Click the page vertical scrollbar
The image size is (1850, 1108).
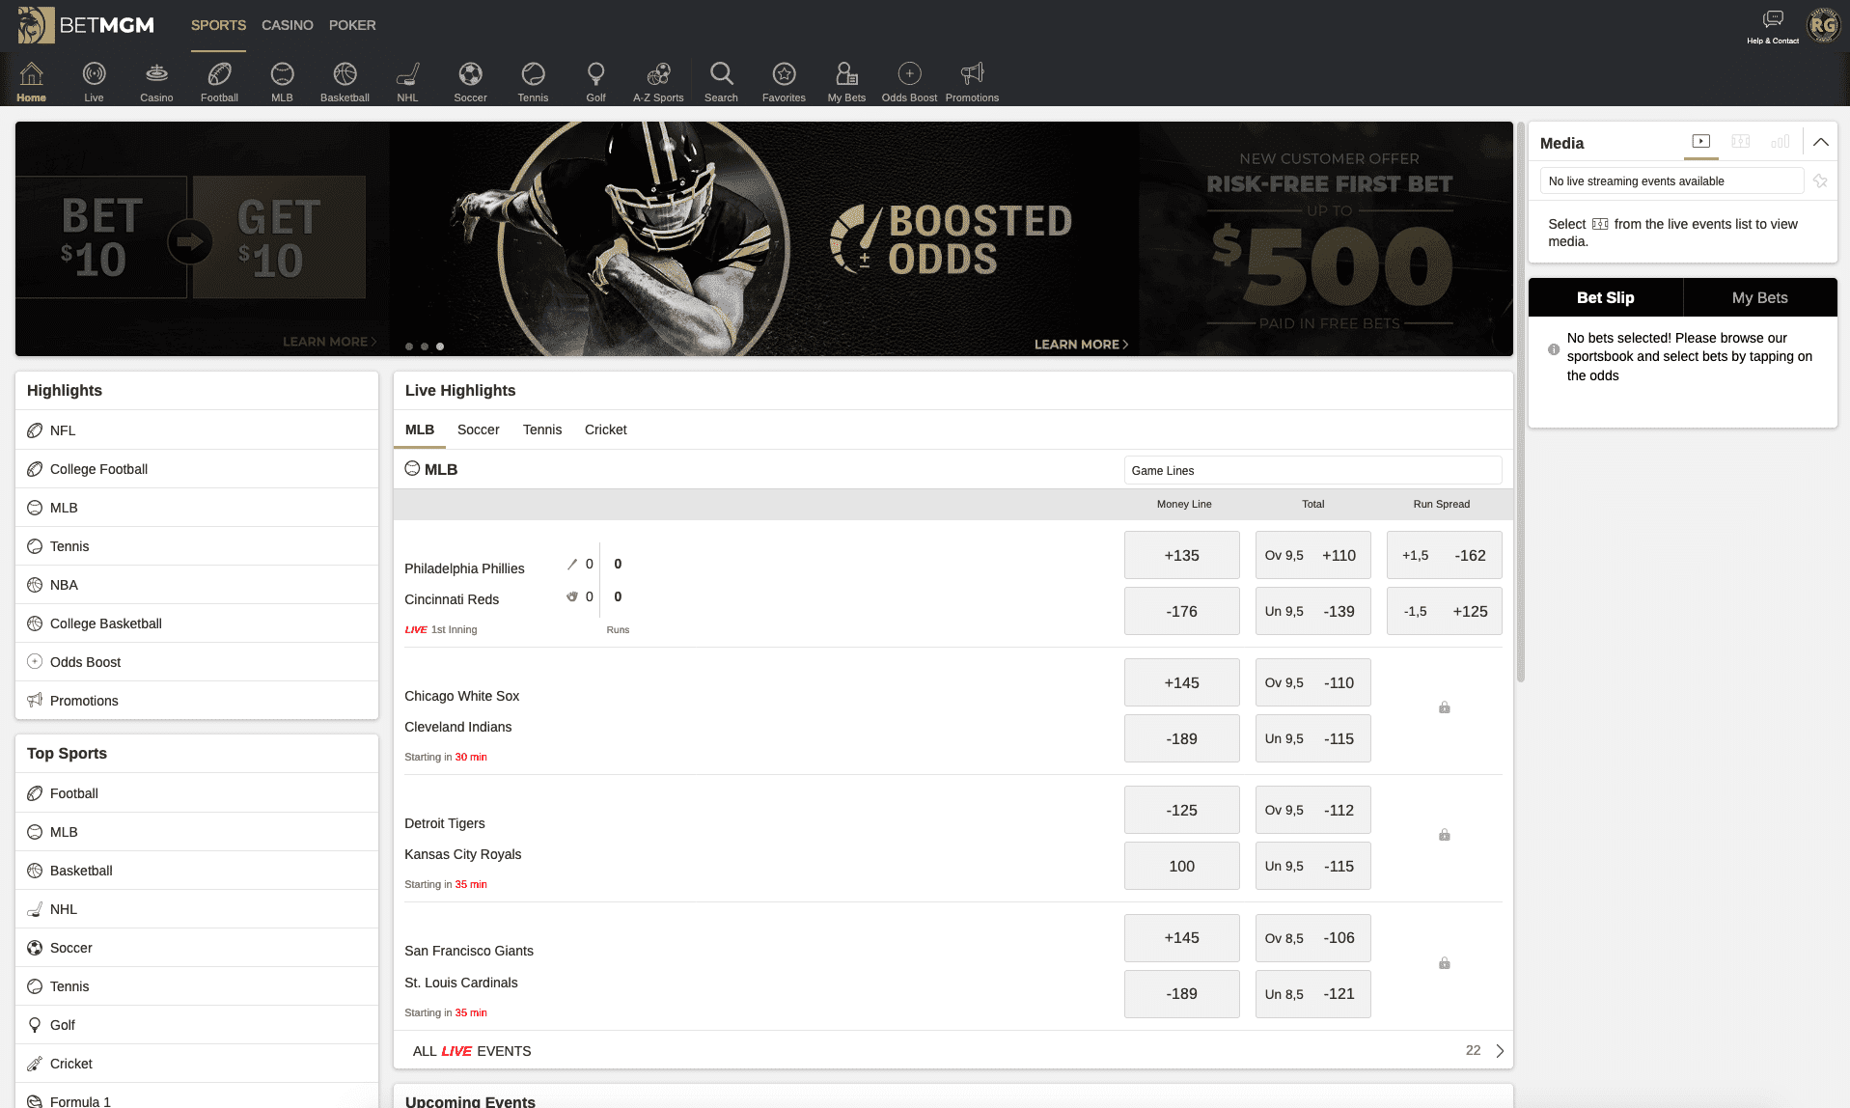[1521, 402]
